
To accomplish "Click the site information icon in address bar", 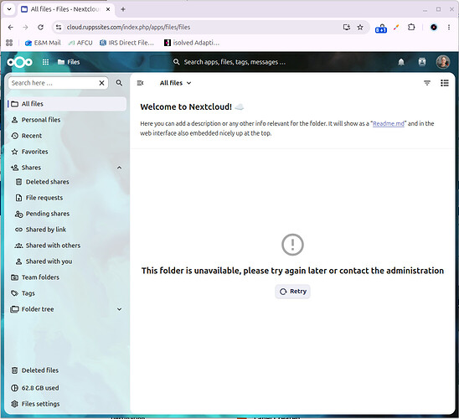I will tap(59, 27).
